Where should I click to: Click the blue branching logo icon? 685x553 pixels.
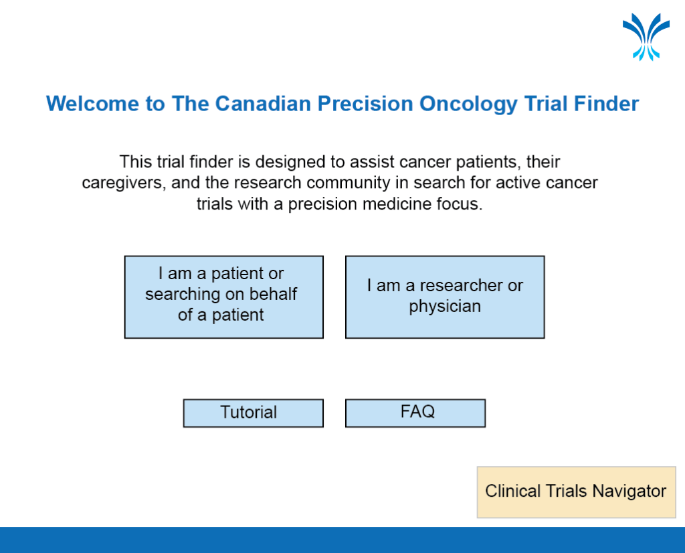tap(646, 37)
